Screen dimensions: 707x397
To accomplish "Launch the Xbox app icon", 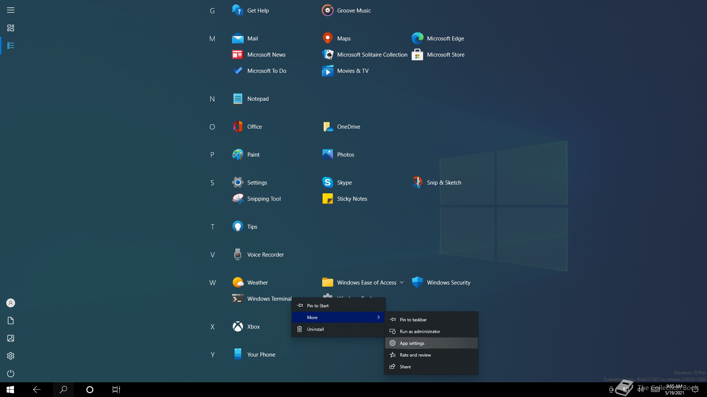I will [x=238, y=326].
